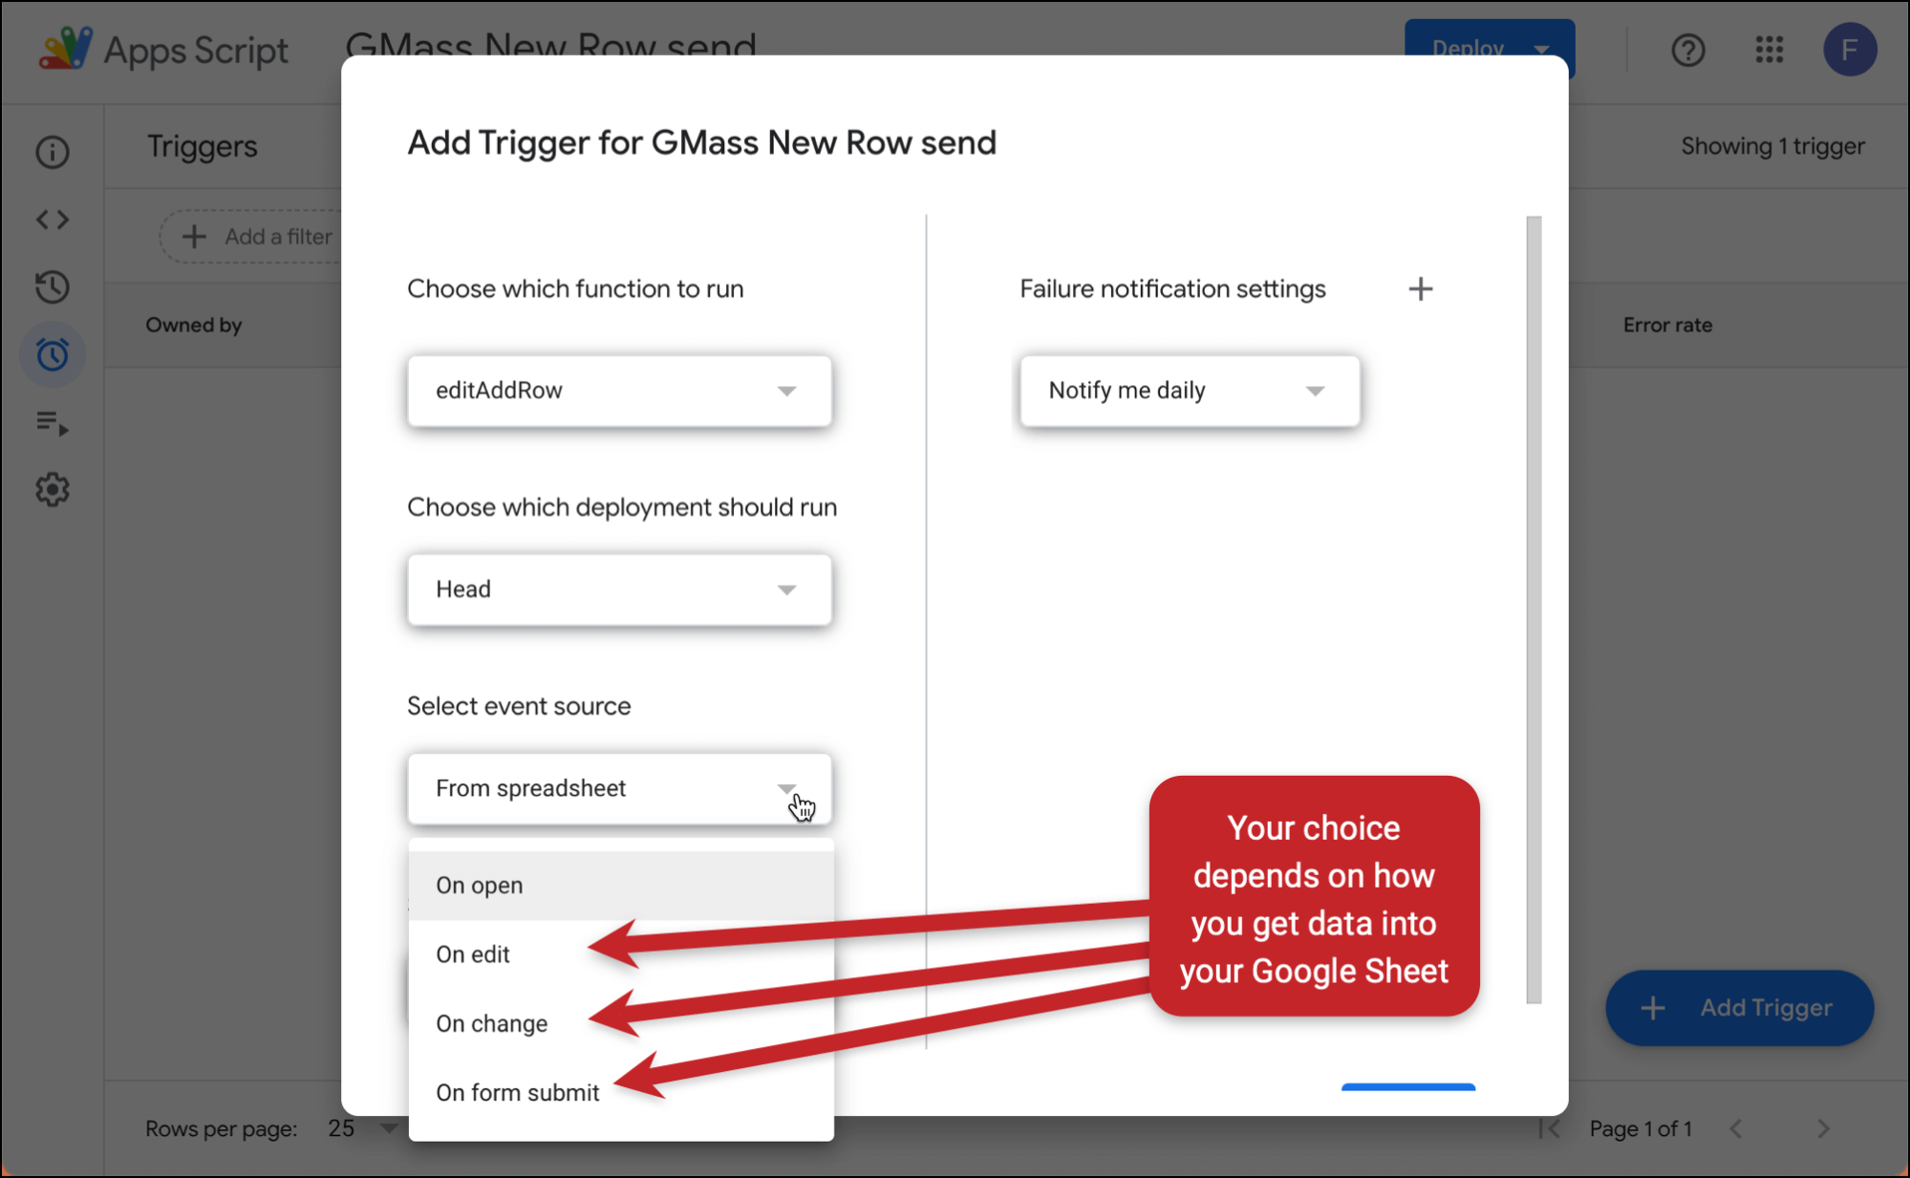Click the Page 1 of 1 label

(x=1641, y=1129)
